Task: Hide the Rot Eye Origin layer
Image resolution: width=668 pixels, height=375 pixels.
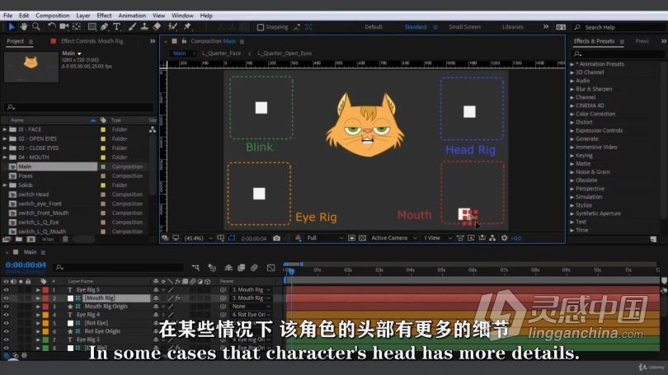Action: point(6,331)
